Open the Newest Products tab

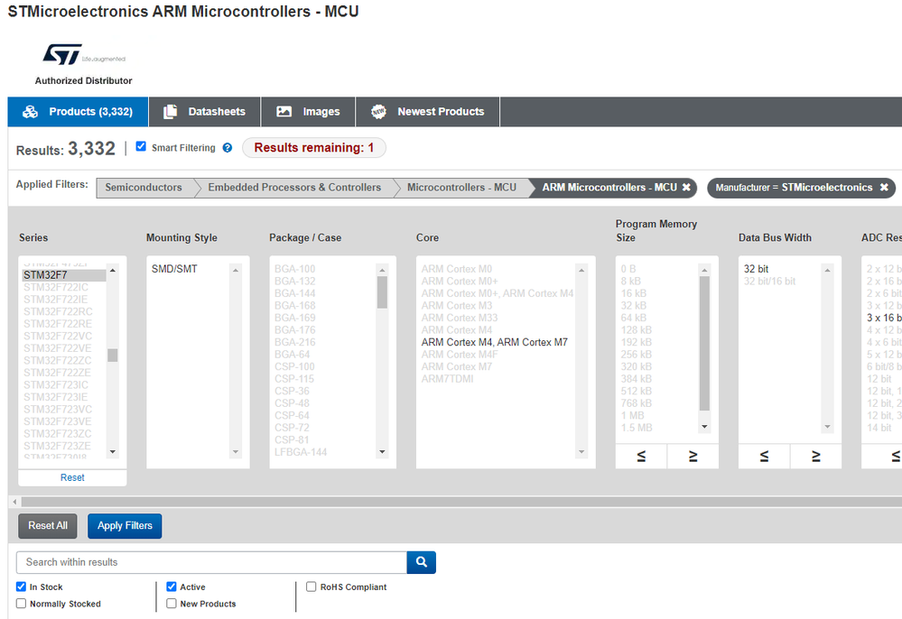click(x=427, y=112)
